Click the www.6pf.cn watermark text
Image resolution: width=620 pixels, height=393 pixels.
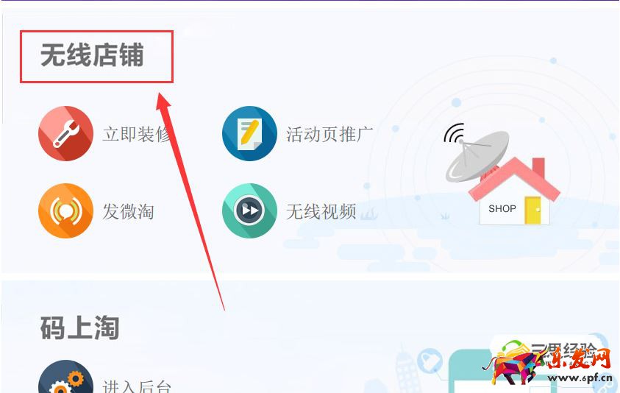(580, 378)
